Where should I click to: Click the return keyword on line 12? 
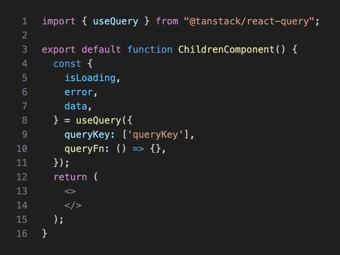[x=70, y=177]
